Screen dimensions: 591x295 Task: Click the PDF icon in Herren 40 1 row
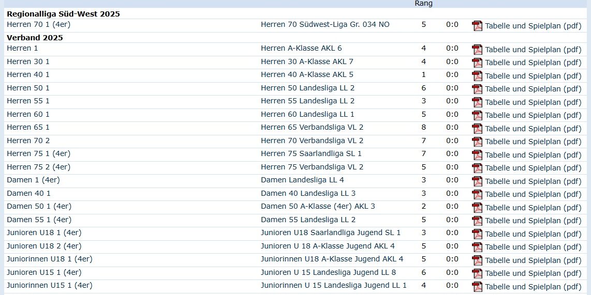coord(477,76)
